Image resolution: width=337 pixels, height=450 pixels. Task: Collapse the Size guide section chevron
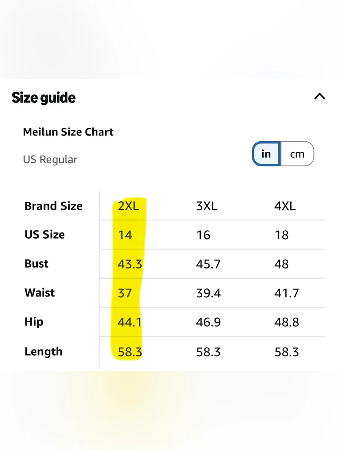[319, 96]
